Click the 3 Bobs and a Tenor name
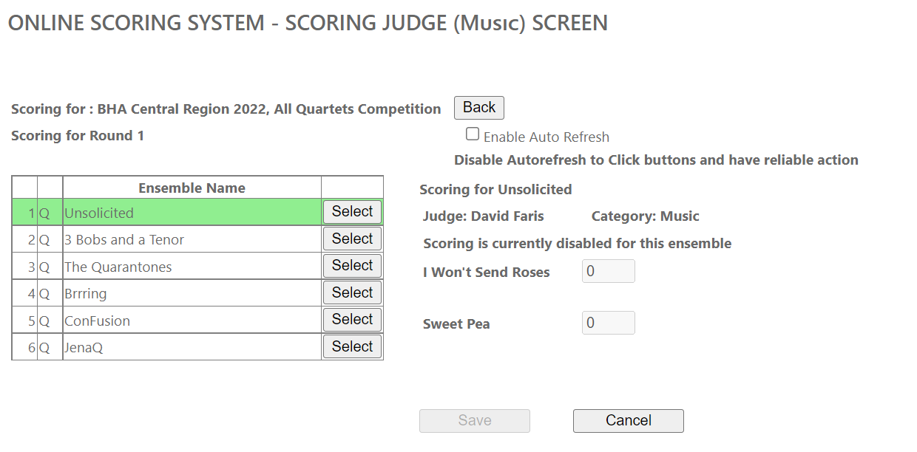The width and height of the screenshot is (917, 452). (124, 240)
